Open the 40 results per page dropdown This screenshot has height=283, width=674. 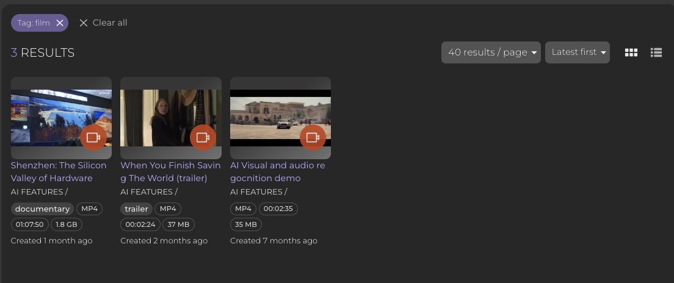pos(491,52)
